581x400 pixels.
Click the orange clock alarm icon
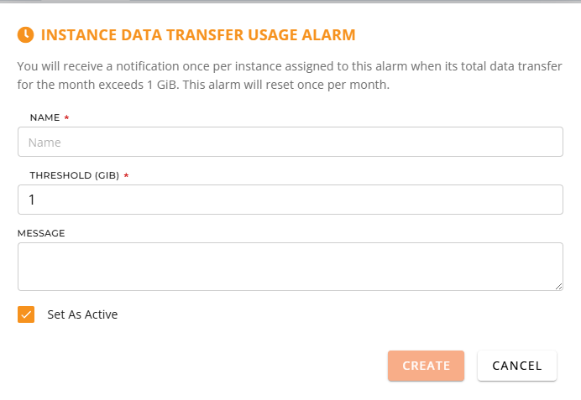pyautogui.click(x=25, y=34)
